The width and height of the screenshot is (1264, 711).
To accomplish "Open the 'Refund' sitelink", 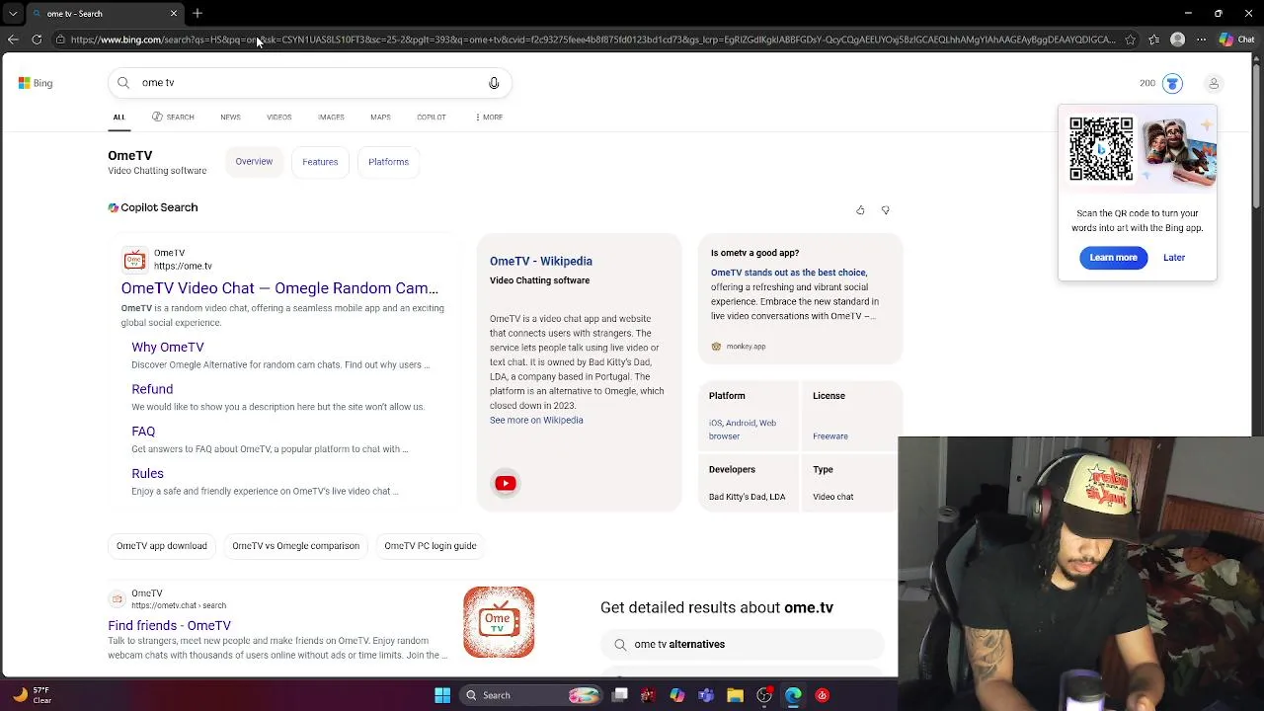I will (152, 389).
